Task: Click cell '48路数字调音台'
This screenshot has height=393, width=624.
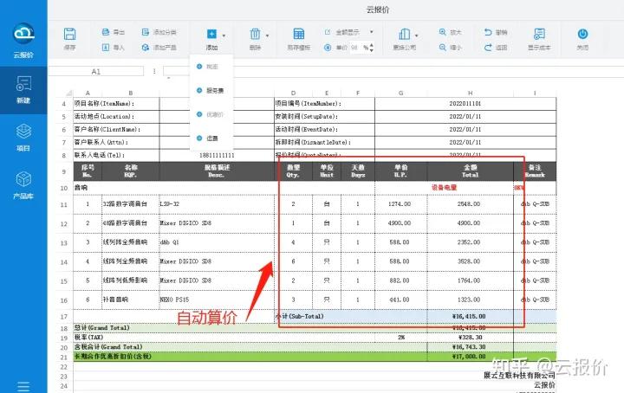Action: (131, 223)
